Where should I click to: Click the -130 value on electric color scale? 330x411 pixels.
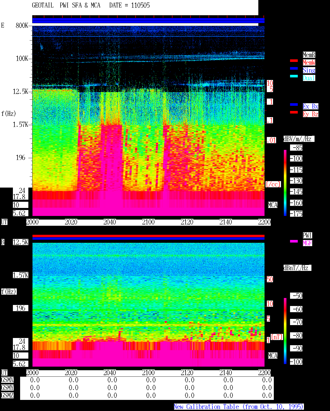[296, 181]
